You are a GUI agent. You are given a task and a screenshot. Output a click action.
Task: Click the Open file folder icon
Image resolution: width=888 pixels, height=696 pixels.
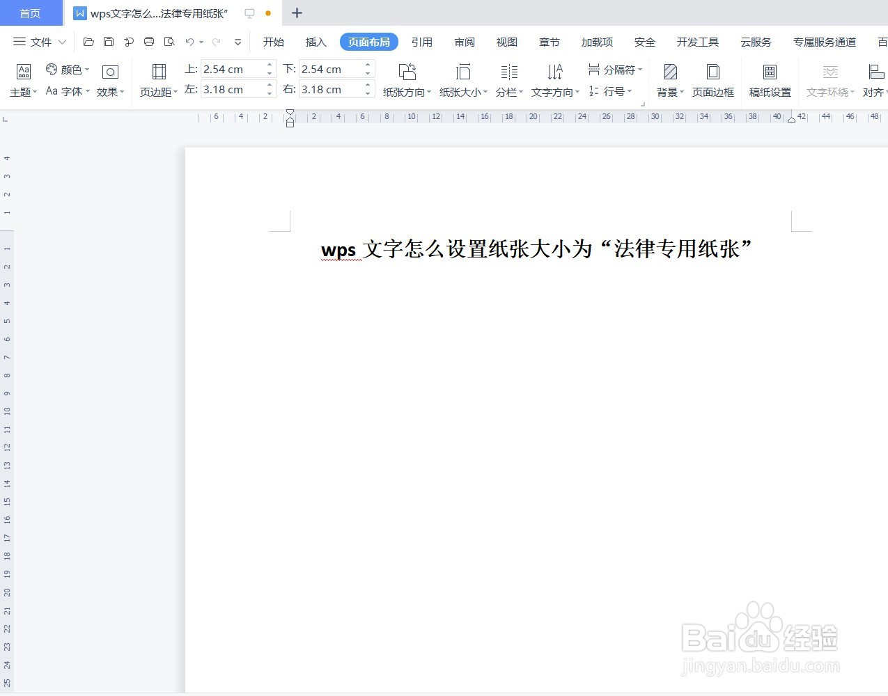tap(88, 42)
